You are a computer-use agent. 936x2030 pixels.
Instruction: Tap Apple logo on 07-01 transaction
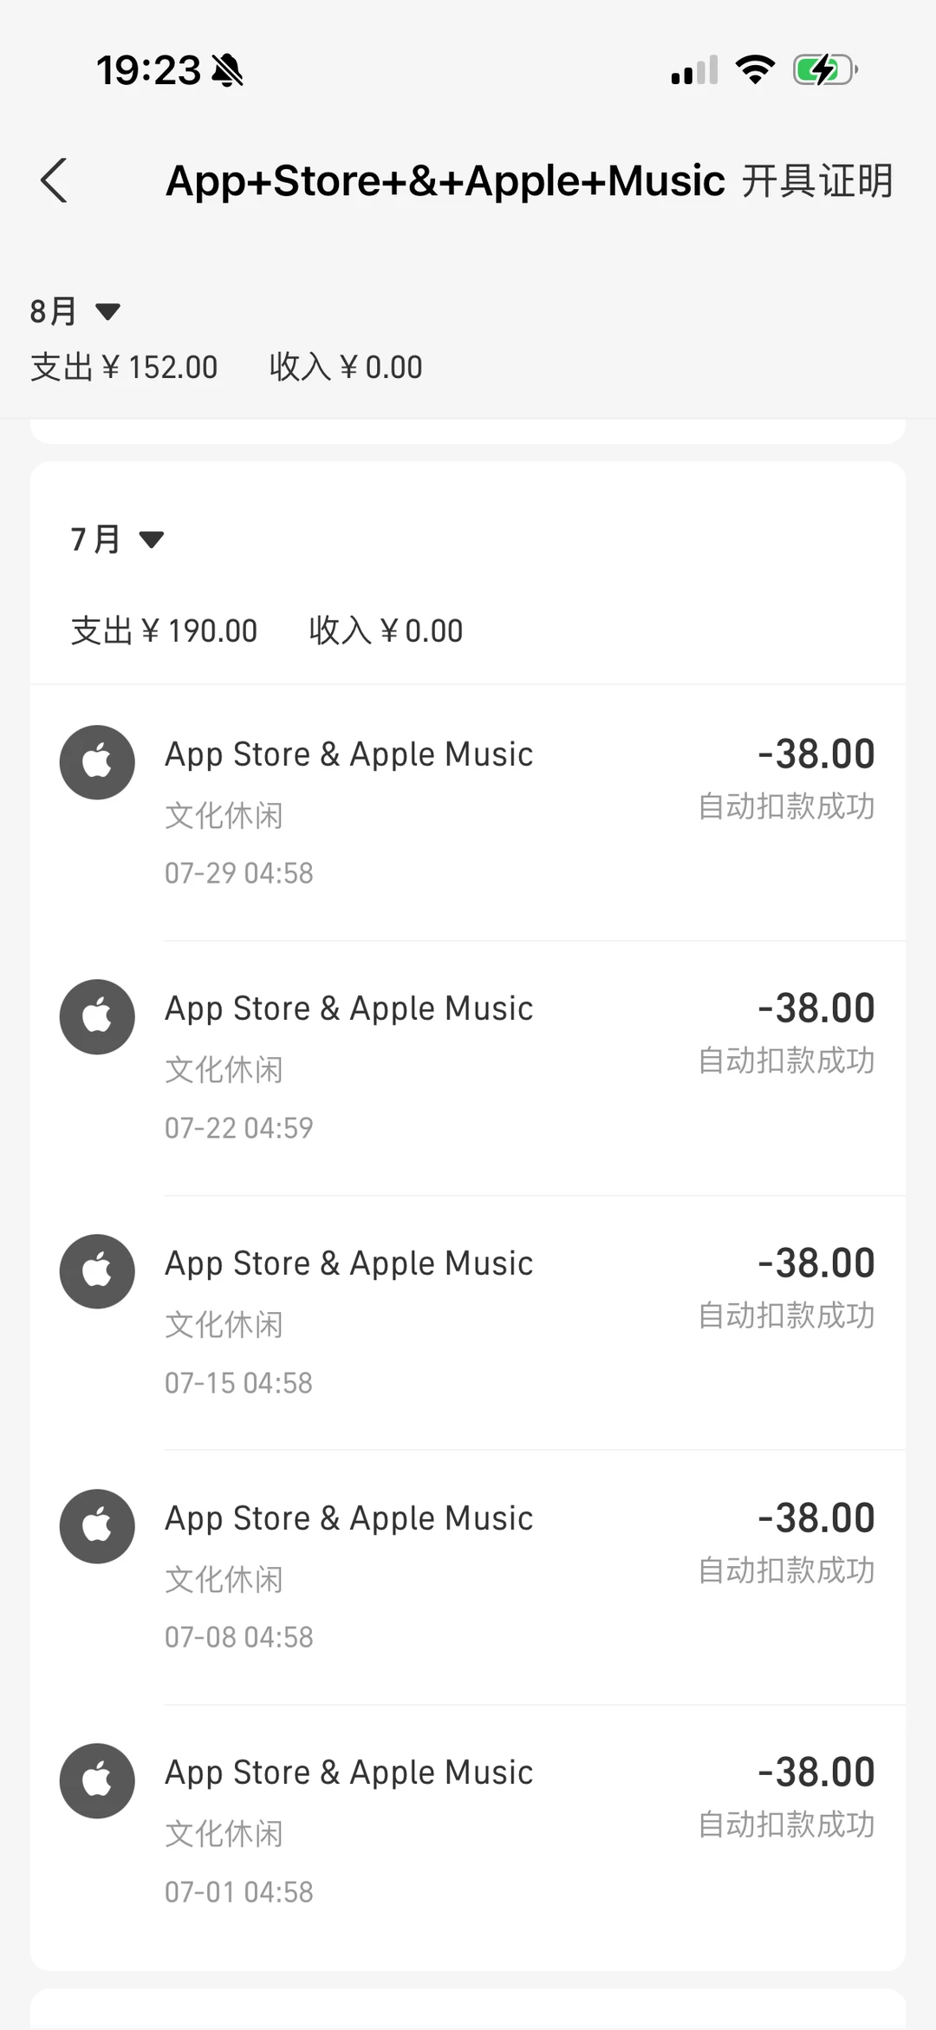[97, 1780]
